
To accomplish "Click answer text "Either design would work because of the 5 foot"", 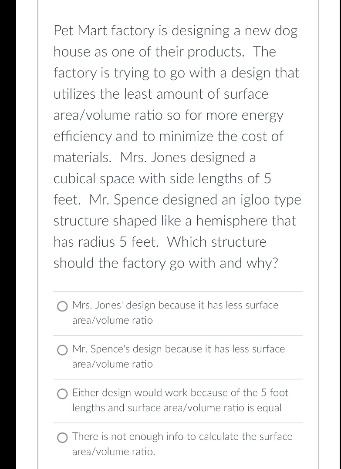I will [x=181, y=392].
